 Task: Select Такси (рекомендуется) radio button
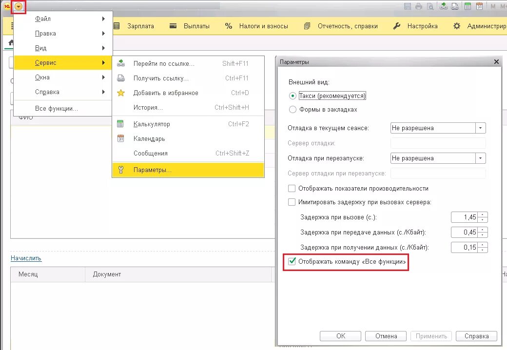(292, 96)
